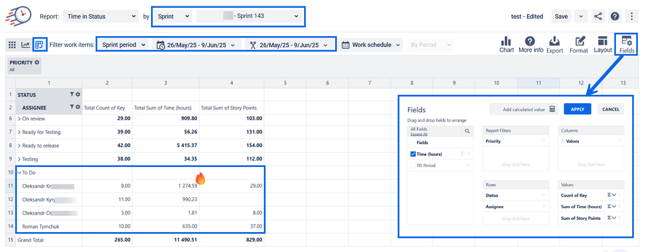The height and width of the screenshot is (252, 645).
Task: Open the Fields settings icon
Action: (x=627, y=41)
